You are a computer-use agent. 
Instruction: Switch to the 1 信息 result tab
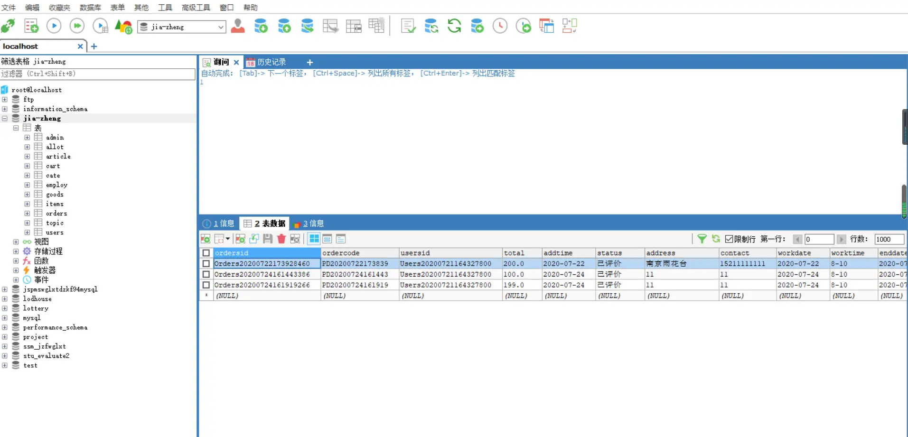coord(219,223)
